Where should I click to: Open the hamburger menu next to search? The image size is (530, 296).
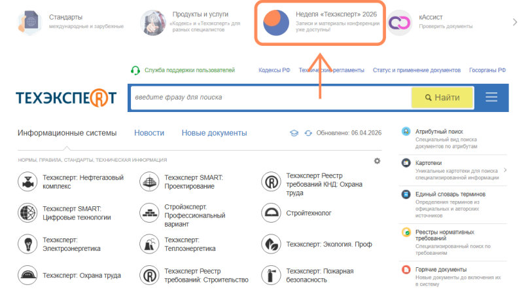(491, 98)
